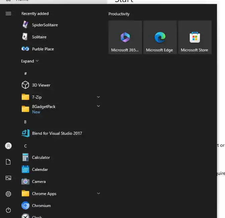This screenshot has width=225, height=218.
Task: Open the SpiderSolitaire app icon
Action: click(25, 25)
